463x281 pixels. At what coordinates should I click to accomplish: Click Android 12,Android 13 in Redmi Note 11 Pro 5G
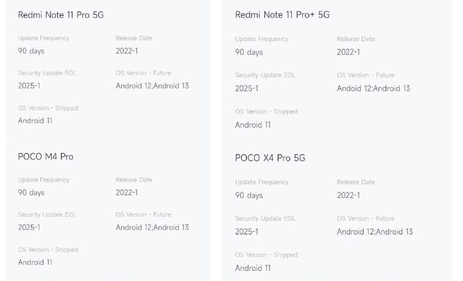[x=152, y=86]
